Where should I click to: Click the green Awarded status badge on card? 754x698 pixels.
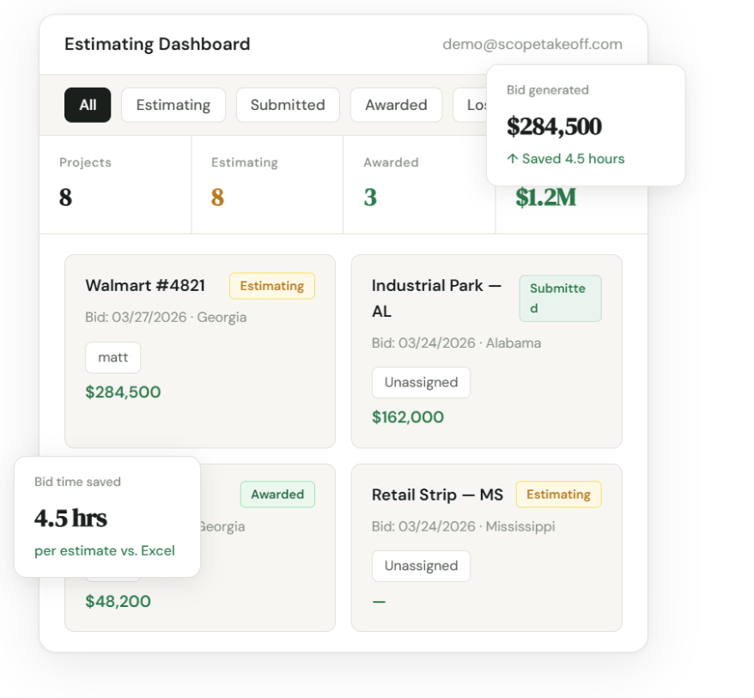click(277, 495)
